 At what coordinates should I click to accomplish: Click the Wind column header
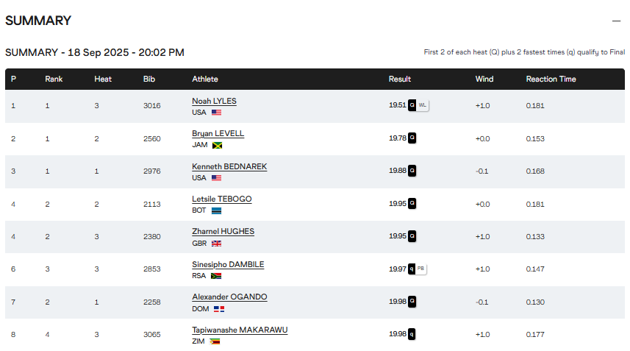click(x=484, y=79)
